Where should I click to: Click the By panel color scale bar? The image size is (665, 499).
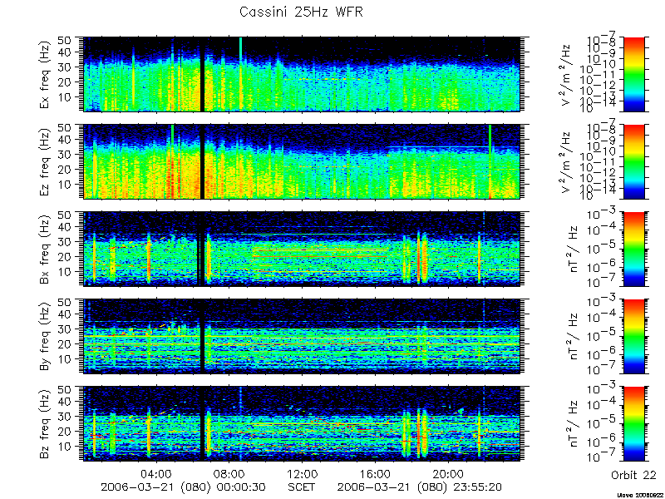[x=633, y=336]
